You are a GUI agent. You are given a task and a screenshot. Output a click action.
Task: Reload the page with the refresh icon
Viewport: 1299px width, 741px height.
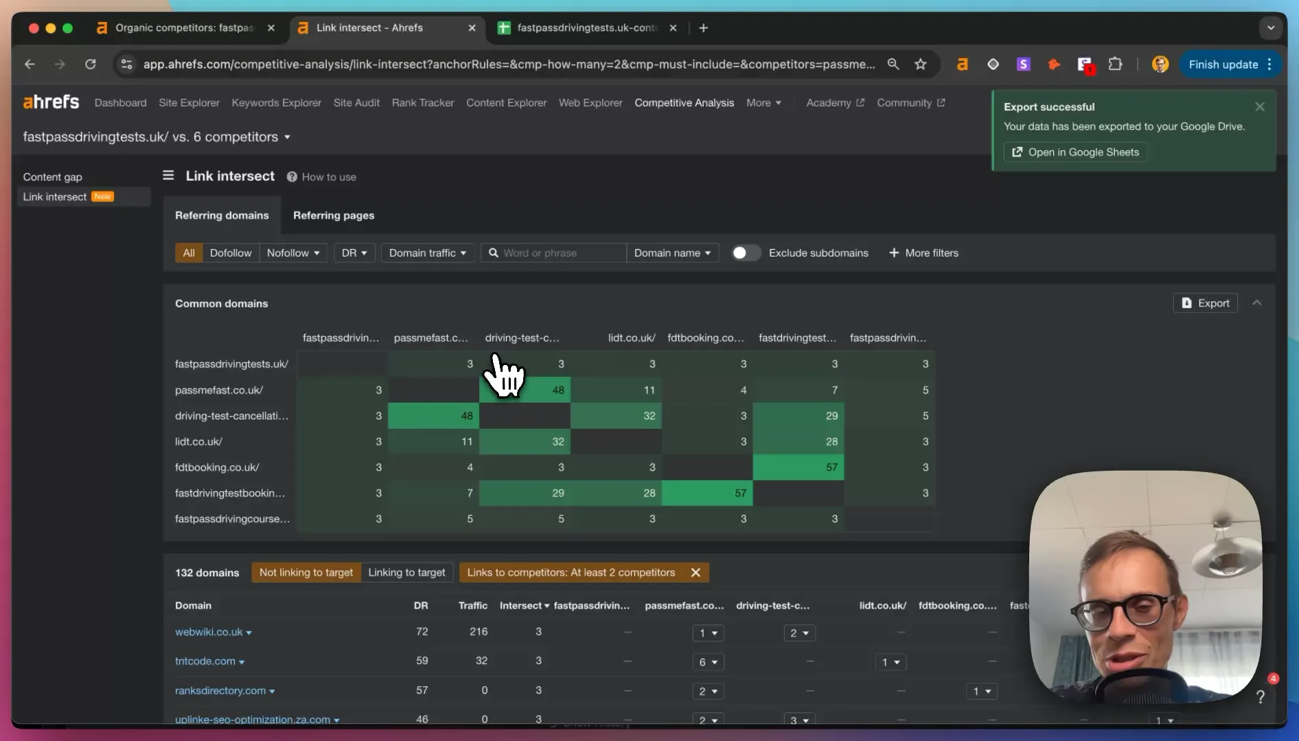pyautogui.click(x=90, y=64)
